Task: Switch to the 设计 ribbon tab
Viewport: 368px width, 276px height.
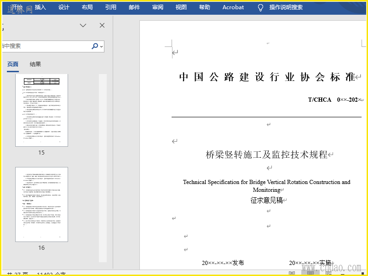Action: 64,7
